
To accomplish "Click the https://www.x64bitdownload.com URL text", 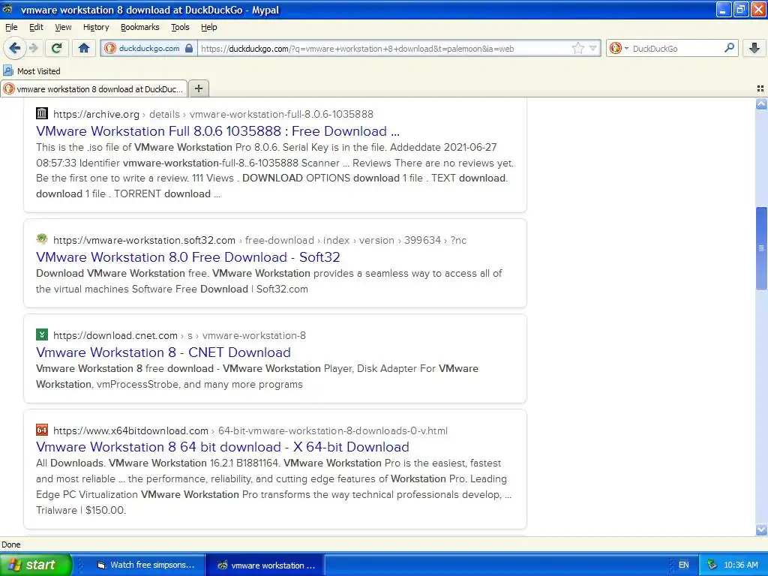I will (130, 430).
